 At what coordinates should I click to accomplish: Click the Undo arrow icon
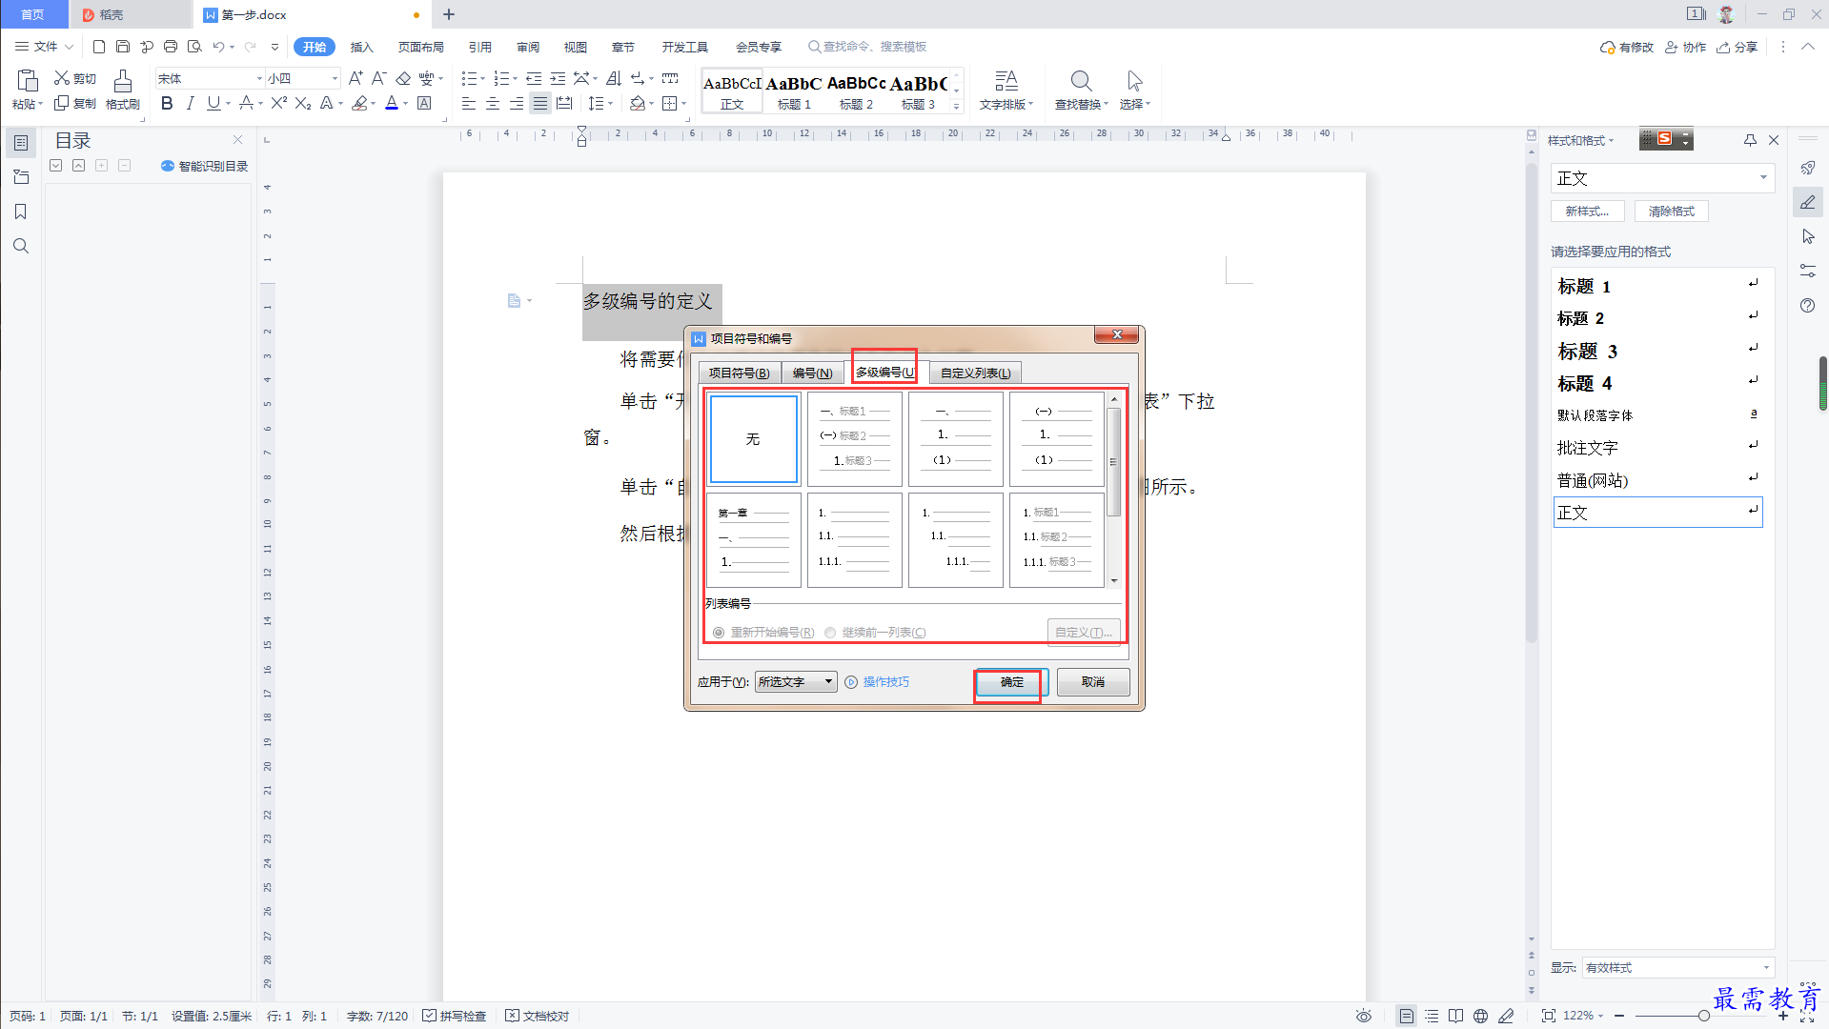tap(218, 46)
